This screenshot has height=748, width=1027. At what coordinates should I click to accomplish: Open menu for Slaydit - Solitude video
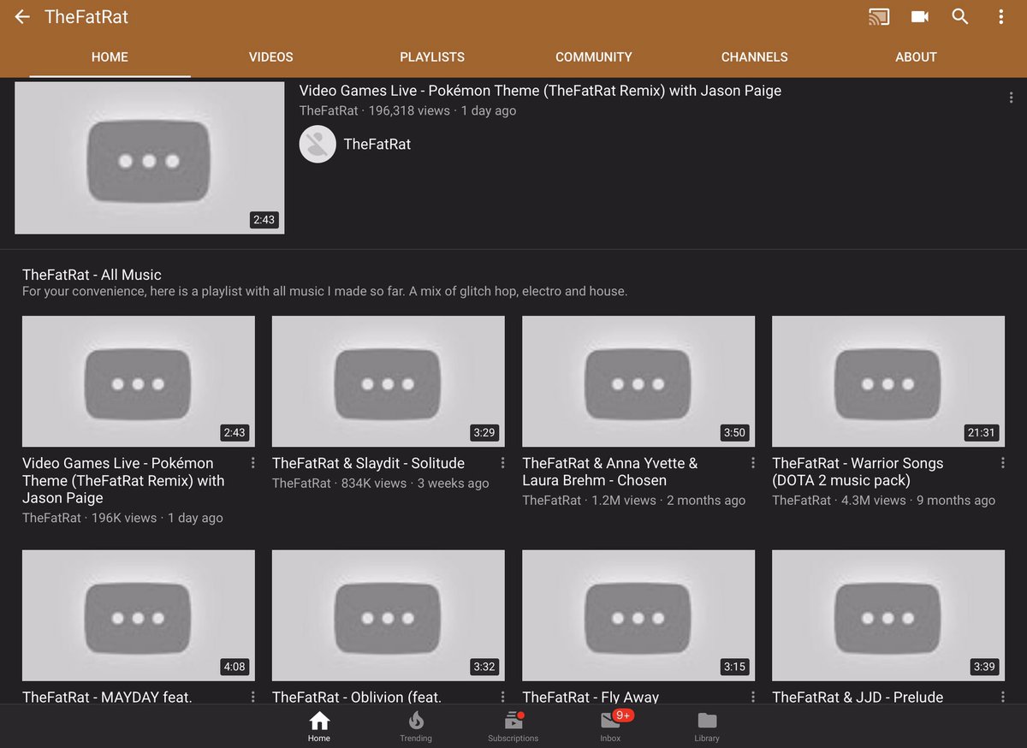[x=502, y=463]
